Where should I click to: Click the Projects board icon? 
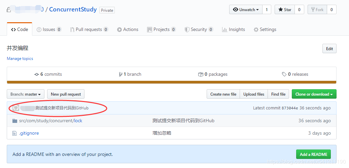point(149,30)
